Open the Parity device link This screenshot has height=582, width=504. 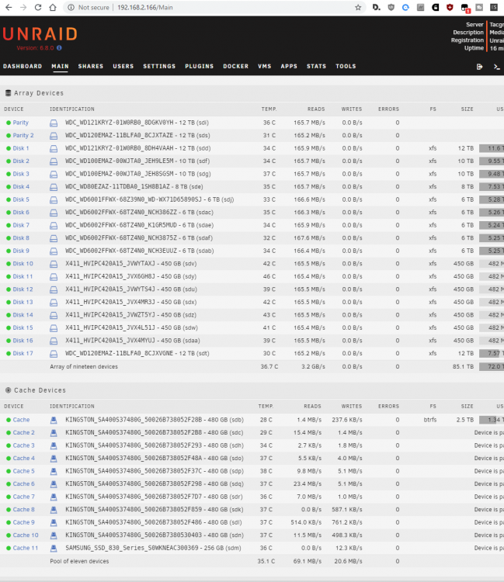[20, 123]
